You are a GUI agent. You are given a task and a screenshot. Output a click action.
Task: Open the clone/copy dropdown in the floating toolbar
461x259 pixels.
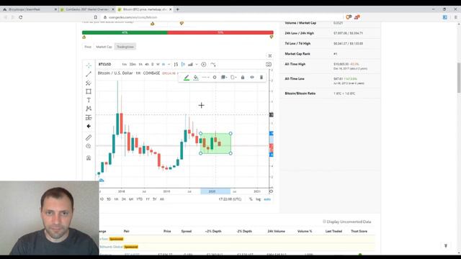233,77
